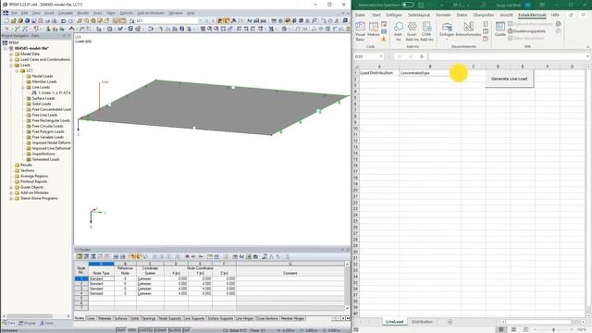Screen dimensions: 592x333
Task: Click the macro security warning icon
Action: click(384, 39)
